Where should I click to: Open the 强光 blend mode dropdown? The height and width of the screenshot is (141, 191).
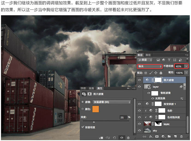(x=150, y=66)
